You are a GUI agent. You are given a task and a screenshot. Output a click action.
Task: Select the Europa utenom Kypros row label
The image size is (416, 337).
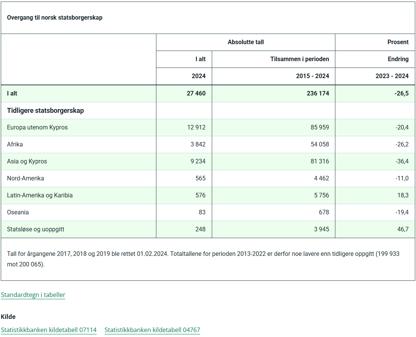37,127
